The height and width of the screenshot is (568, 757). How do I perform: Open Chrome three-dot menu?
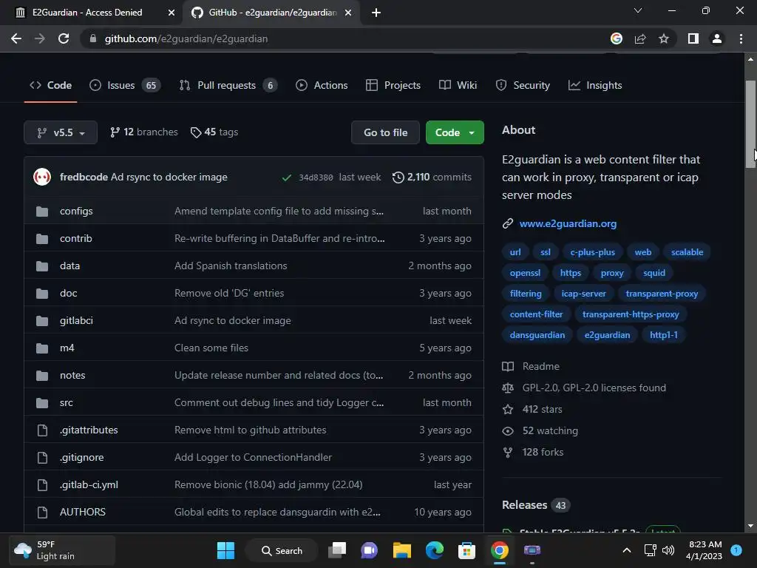coord(741,38)
